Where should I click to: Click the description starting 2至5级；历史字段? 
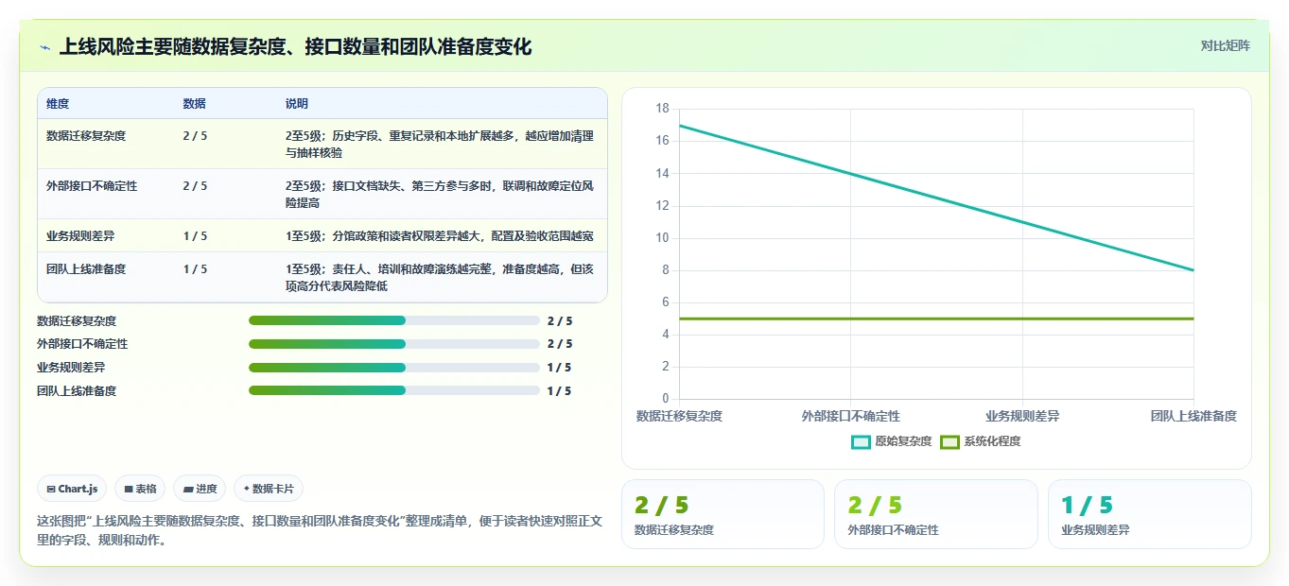[440, 144]
